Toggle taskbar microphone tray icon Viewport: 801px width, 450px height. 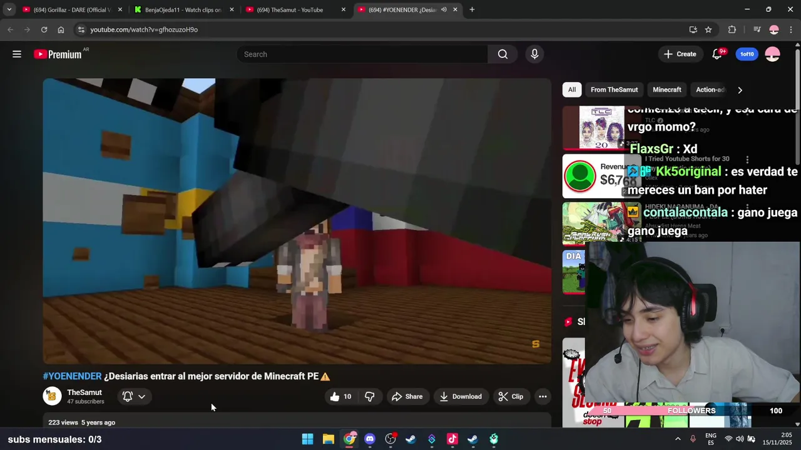click(x=693, y=439)
